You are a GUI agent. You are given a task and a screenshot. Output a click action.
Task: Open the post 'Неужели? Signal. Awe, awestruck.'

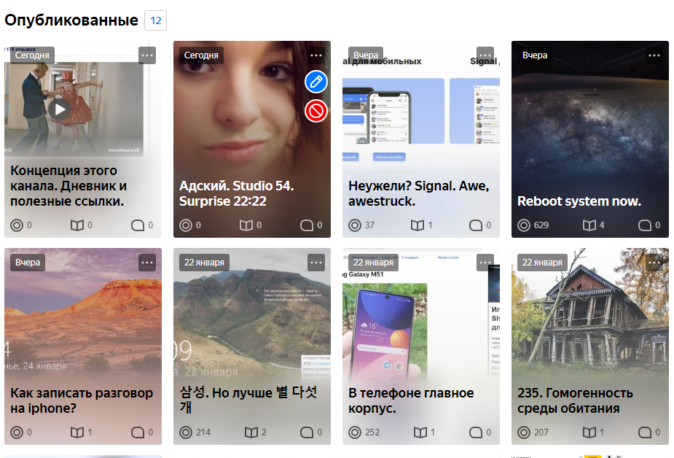coord(419,193)
